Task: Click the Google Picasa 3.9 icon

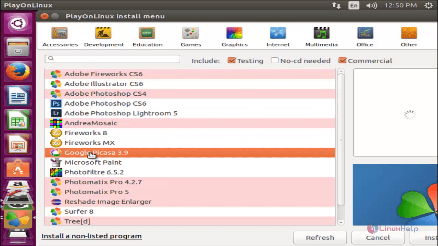Action: [x=56, y=152]
